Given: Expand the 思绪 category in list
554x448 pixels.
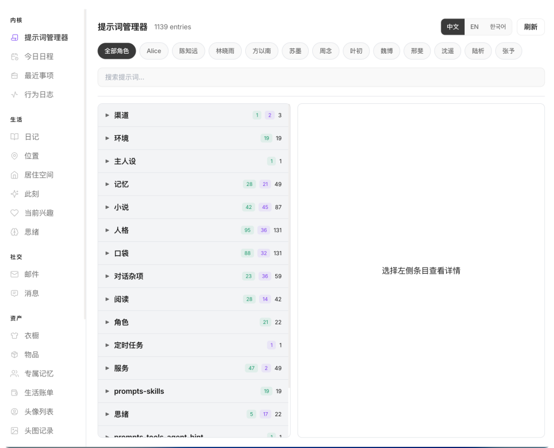Looking at the screenshot, I should coord(193,414).
